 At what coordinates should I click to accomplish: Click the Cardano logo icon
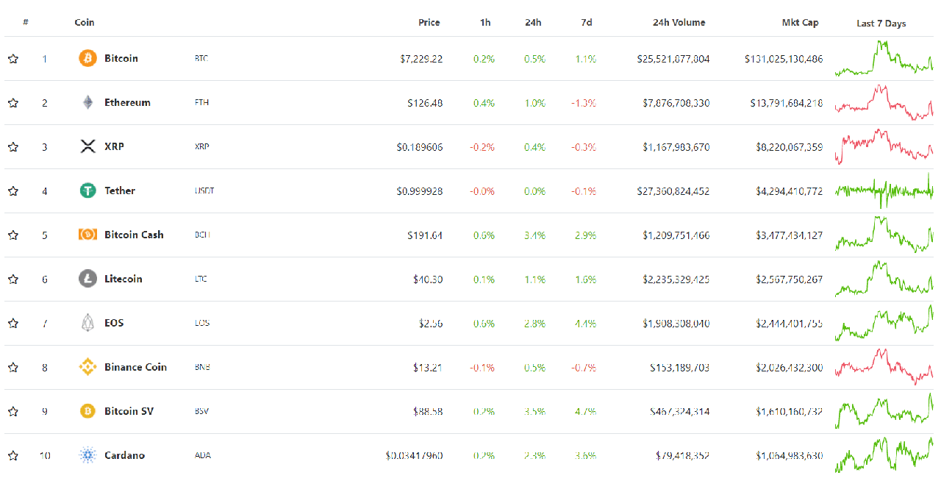coord(87,455)
